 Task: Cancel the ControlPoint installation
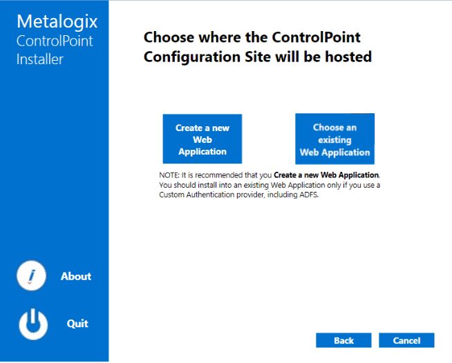(x=406, y=340)
